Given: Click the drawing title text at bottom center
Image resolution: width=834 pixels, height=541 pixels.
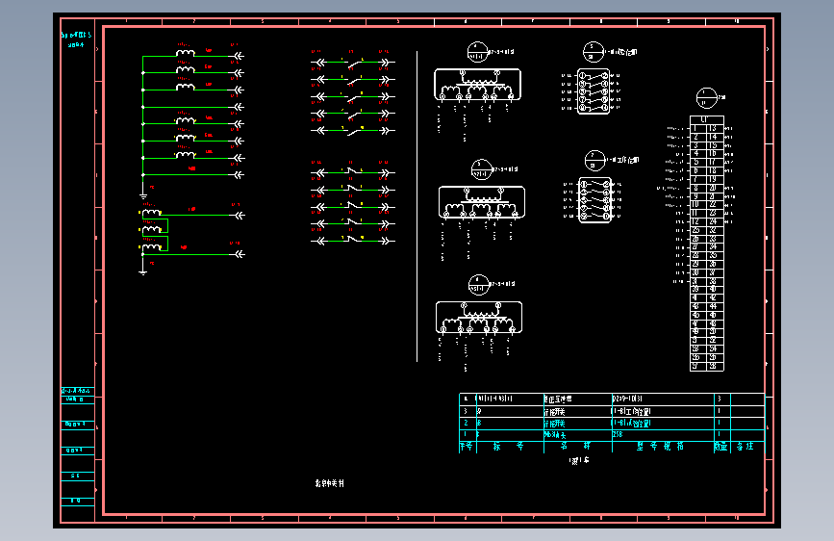Looking at the screenshot, I should point(330,483).
